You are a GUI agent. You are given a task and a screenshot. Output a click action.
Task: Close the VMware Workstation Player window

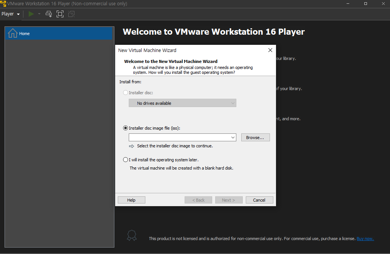tap(383, 3)
